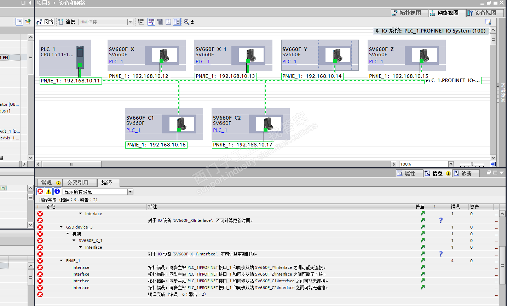Open PLC_1 link under SV660F_X_1
This screenshot has width=507, height=306.
[203, 62]
